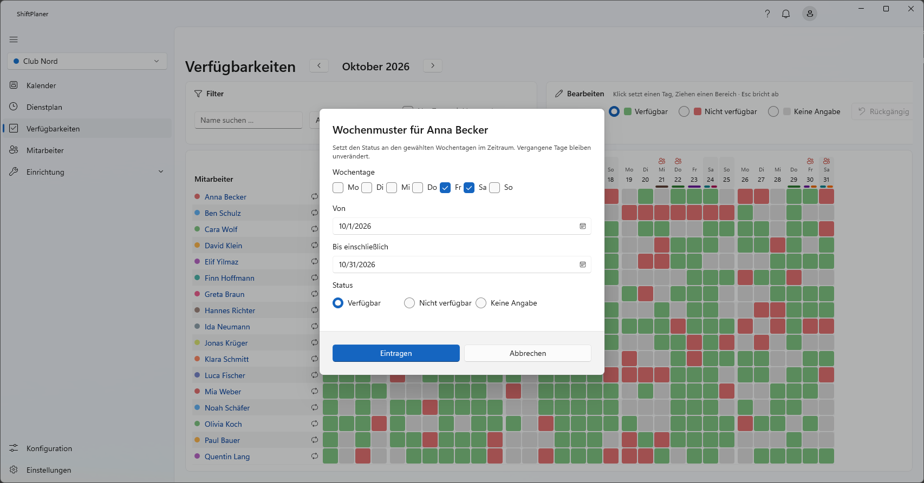The height and width of the screenshot is (483, 924).
Task: Click the Bearbeiten pencil icon
Action: [559, 94]
